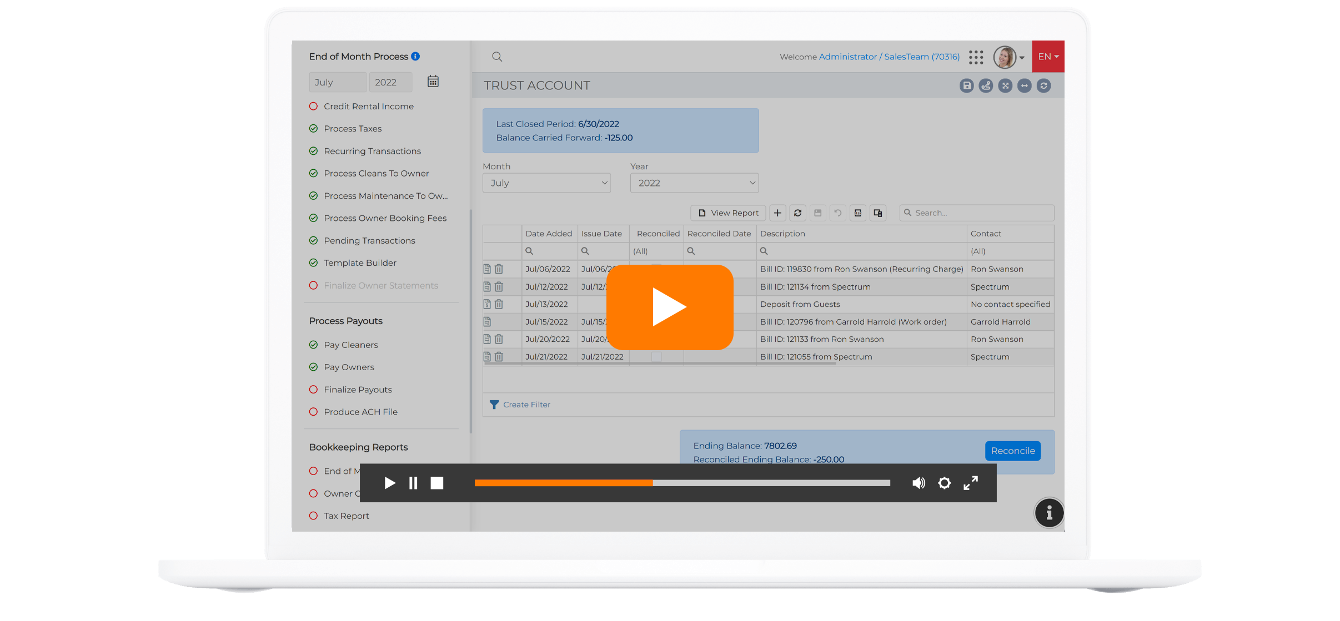Open the Pending Transactions step

click(x=369, y=241)
